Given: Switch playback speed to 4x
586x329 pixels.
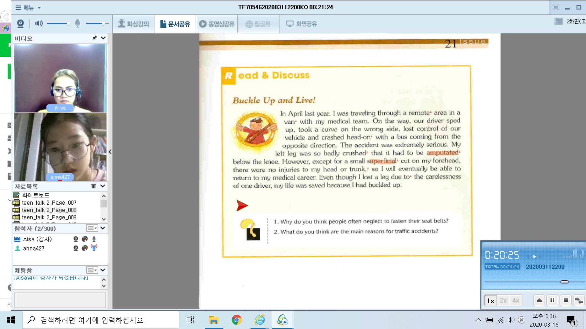Looking at the screenshot, I should point(516,301).
